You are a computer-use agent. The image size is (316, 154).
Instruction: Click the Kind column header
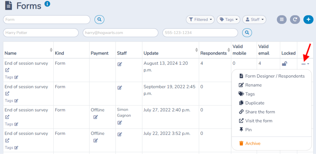point(59,53)
